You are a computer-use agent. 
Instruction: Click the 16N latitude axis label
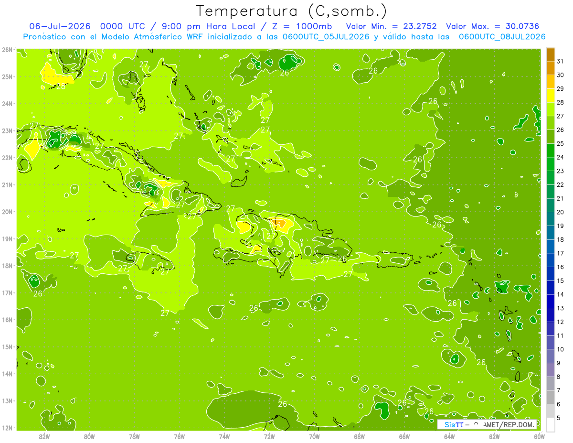7,320
